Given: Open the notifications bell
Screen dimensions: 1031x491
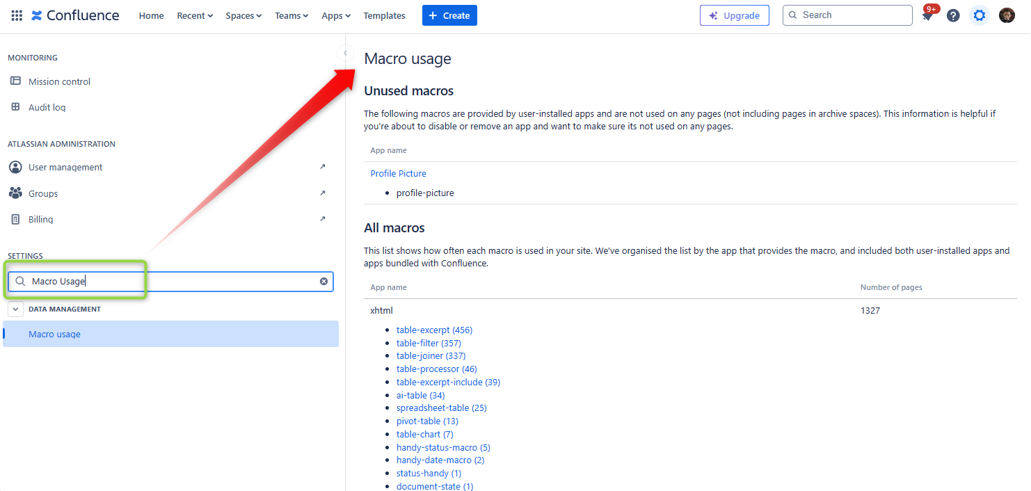Looking at the screenshot, I should (x=927, y=15).
